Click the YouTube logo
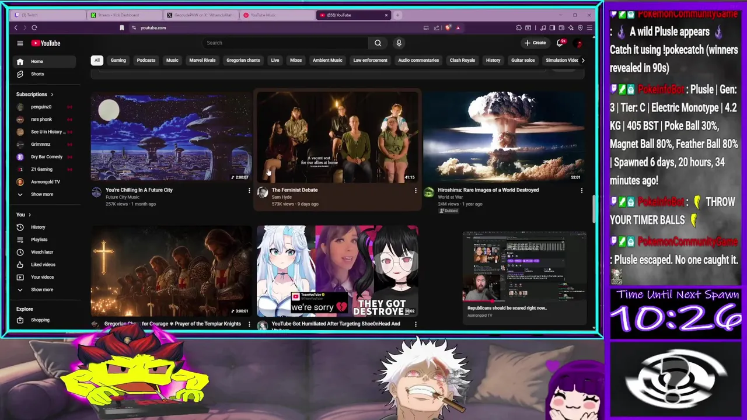This screenshot has height=420, width=747. tap(46, 43)
